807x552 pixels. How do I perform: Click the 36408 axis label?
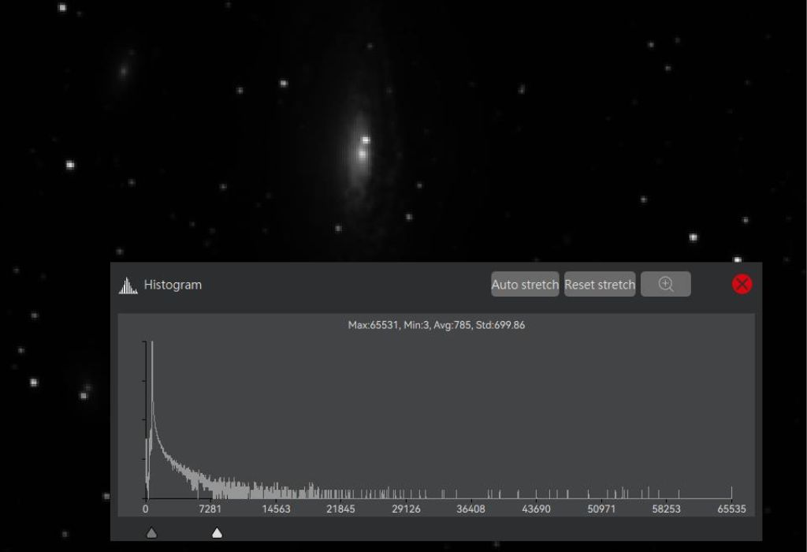[470, 509]
